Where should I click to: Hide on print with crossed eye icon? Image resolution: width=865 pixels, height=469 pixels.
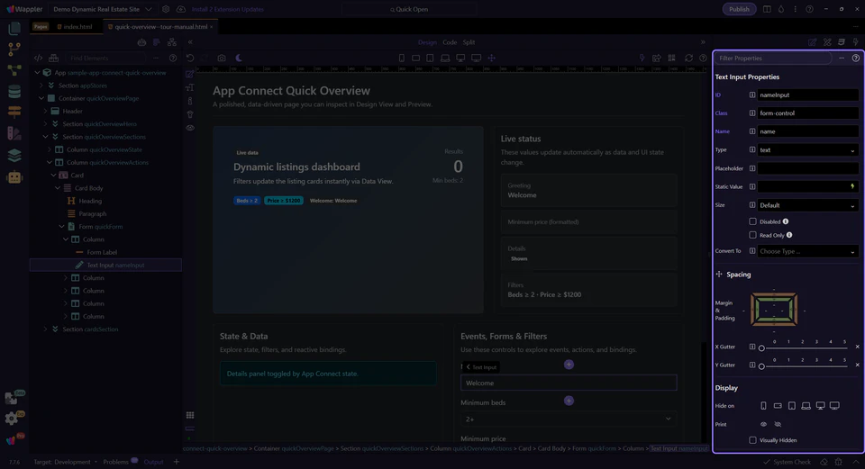pyautogui.click(x=778, y=424)
